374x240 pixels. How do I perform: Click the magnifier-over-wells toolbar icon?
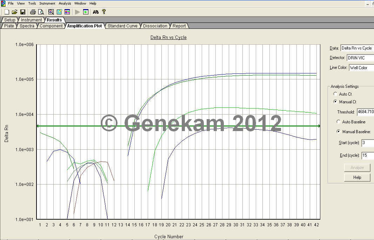51,12
